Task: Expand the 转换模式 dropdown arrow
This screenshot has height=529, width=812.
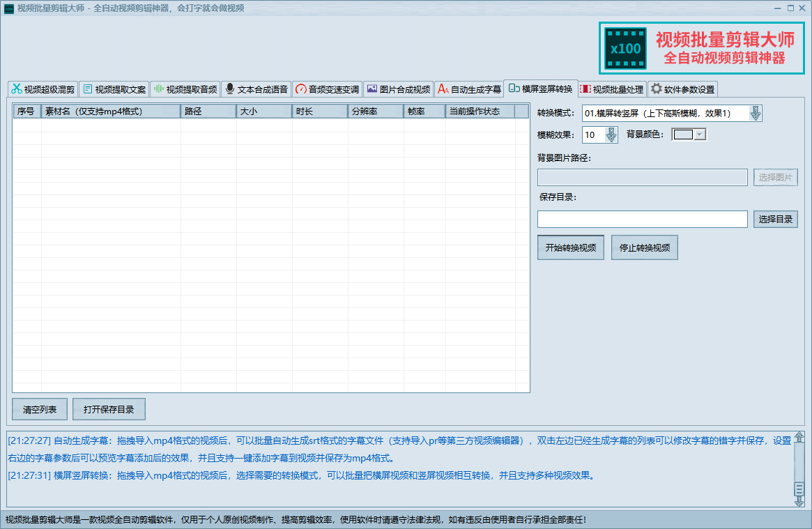Action: [756, 114]
